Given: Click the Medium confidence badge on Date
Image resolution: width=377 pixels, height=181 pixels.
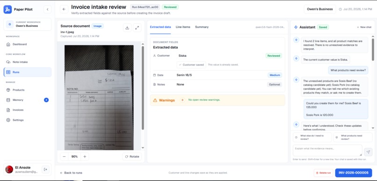Looking at the screenshot, I should click(x=275, y=75).
